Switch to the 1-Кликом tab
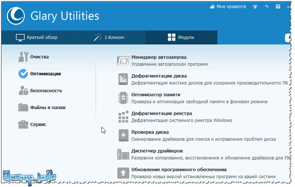 (109, 37)
